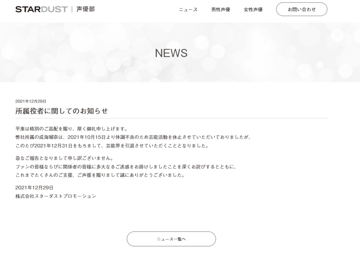Click the thank-you line starting これまでたくさん
Image resolution: width=360 pixels, height=257 pixels.
[100, 175]
